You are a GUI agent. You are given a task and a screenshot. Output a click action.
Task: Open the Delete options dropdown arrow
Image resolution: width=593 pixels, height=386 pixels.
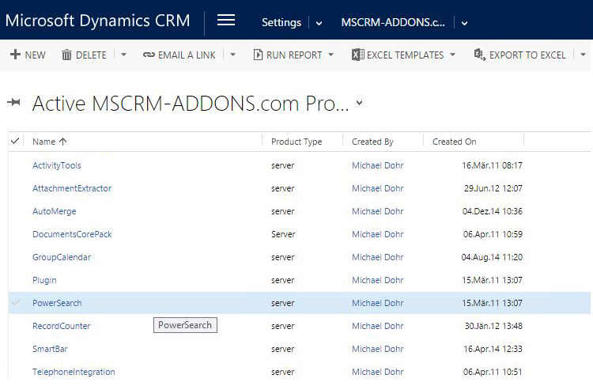coord(123,55)
